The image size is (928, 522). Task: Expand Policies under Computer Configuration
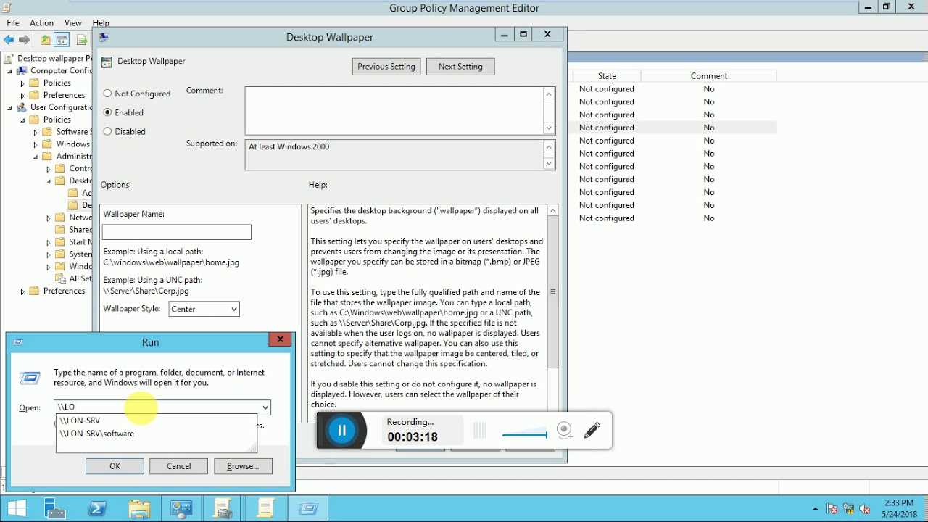click(x=22, y=83)
